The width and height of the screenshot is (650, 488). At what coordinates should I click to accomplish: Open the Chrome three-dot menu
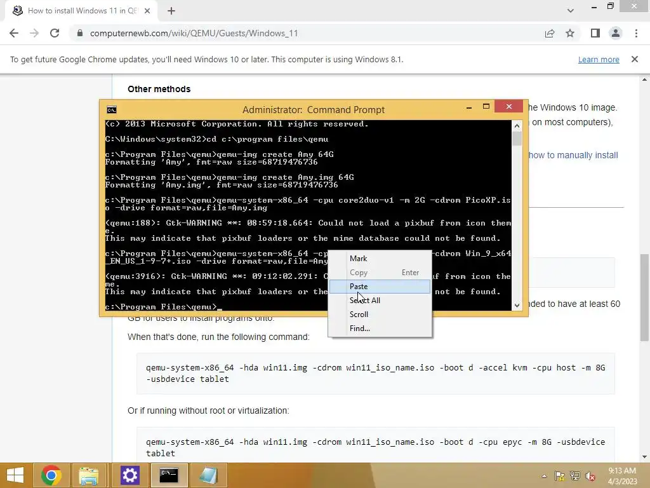pos(636,33)
